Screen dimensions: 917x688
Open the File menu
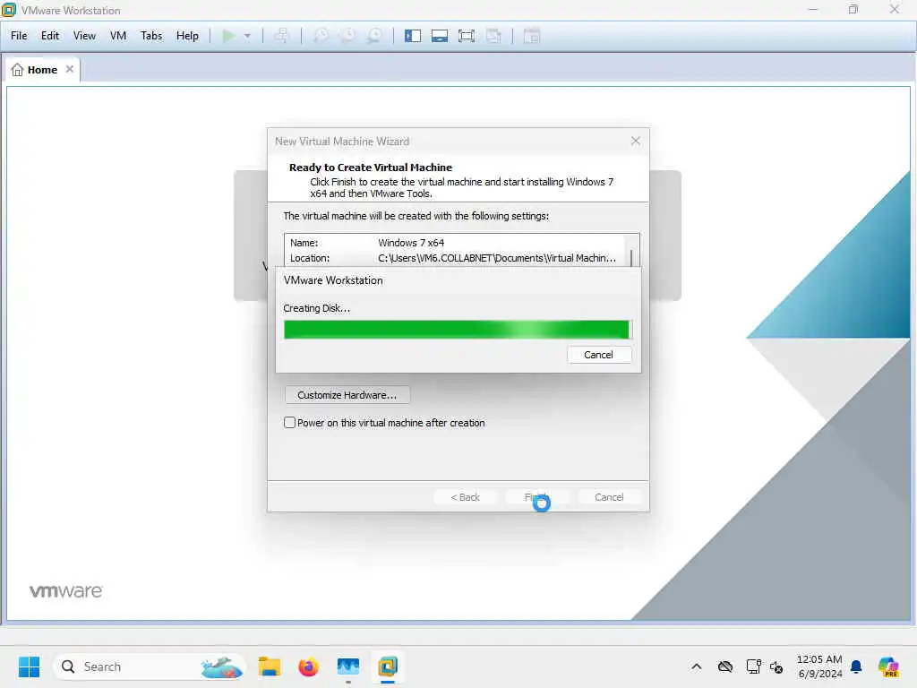click(x=19, y=36)
